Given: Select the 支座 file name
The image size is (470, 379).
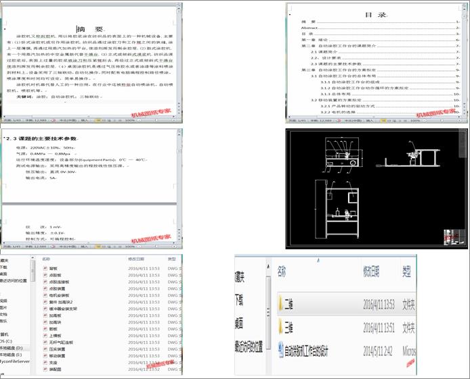Looking at the screenshot, I should click(53, 363).
